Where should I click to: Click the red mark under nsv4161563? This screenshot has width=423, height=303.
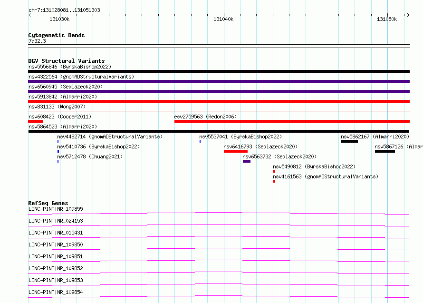tap(274, 181)
